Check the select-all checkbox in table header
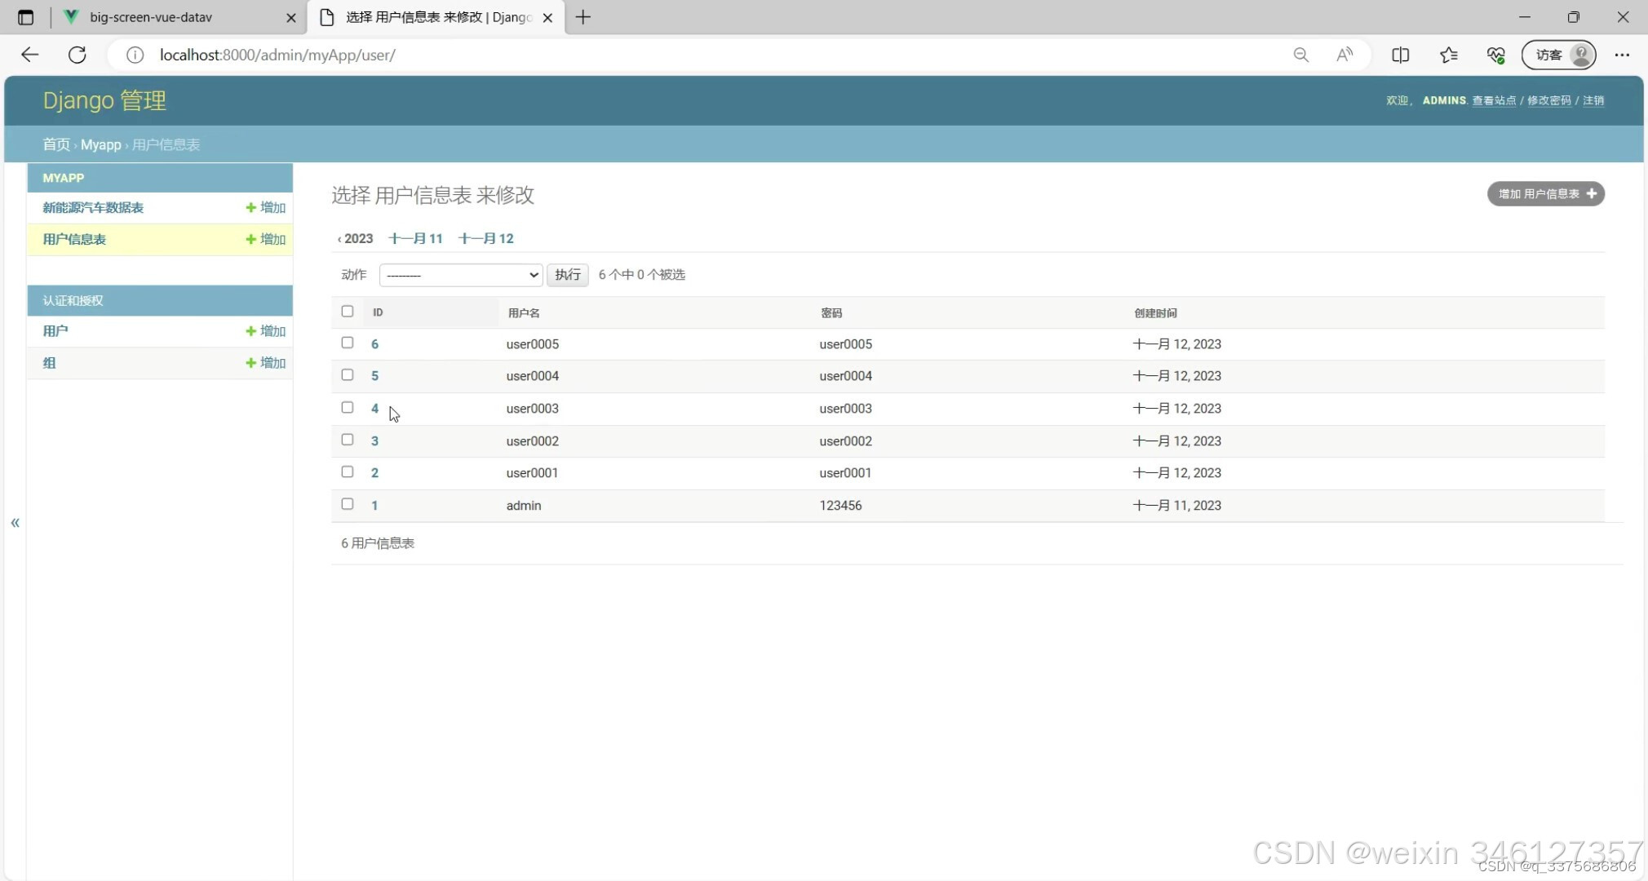 pos(348,312)
